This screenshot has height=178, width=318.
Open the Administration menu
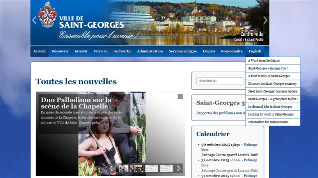[150, 51]
